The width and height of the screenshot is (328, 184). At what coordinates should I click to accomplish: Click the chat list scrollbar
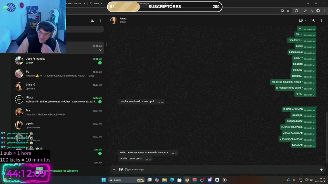[x=107, y=44]
